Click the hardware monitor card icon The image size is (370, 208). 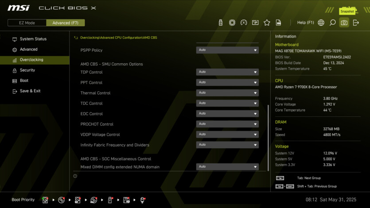point(255,23)
